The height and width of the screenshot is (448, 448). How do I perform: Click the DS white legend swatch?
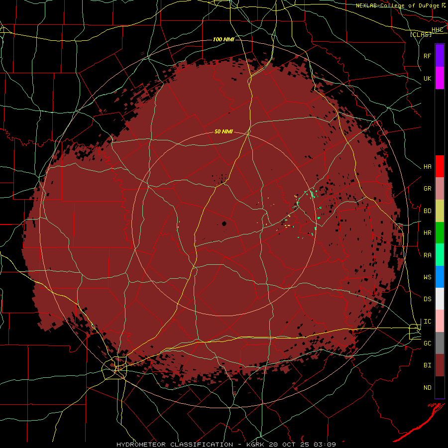pyautogui.click(x=440, y=299)
